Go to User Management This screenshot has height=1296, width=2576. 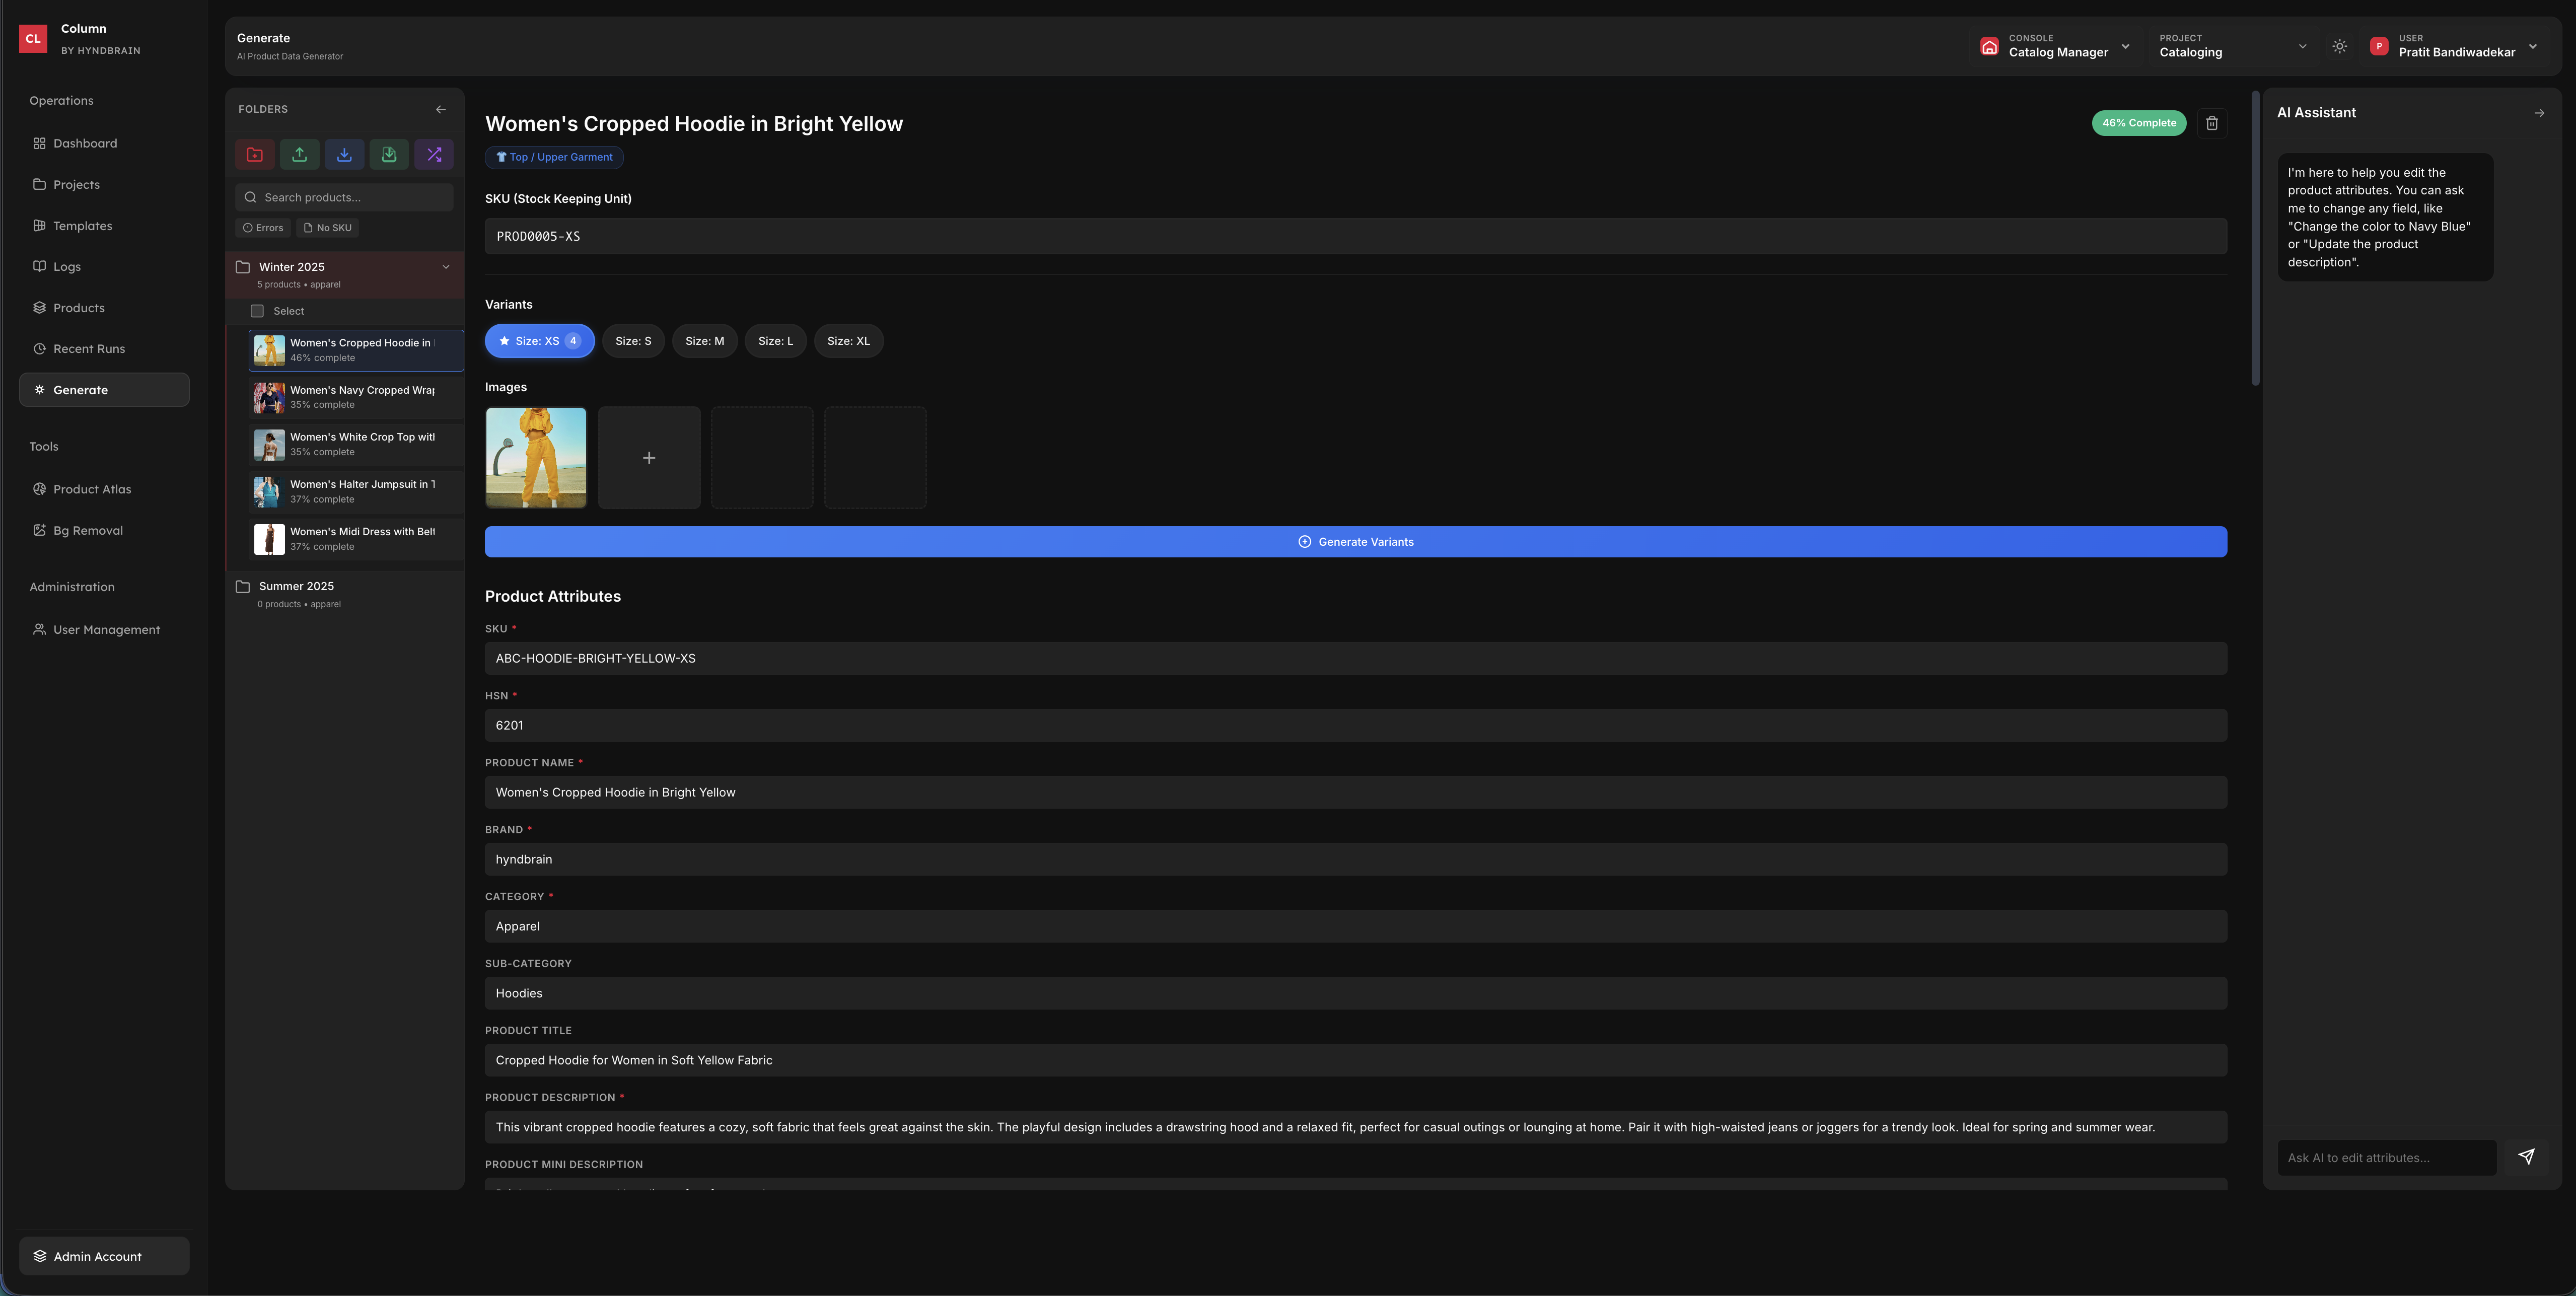[x=106, y=629]
